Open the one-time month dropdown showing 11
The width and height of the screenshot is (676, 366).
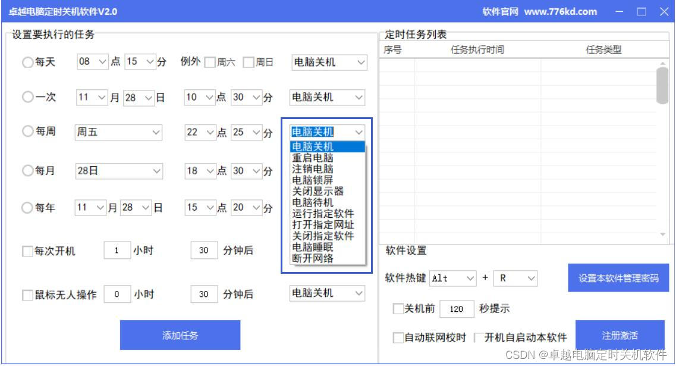92,98
